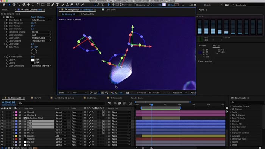Toggle the Glow effect fx switch

click(5, 17)
